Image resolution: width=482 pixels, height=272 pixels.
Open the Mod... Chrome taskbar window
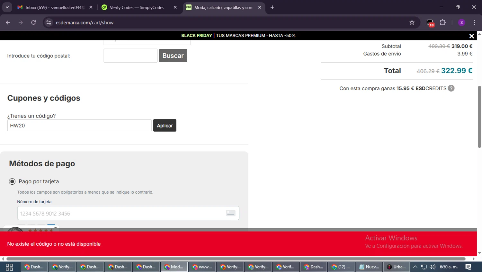click(174, 267)
